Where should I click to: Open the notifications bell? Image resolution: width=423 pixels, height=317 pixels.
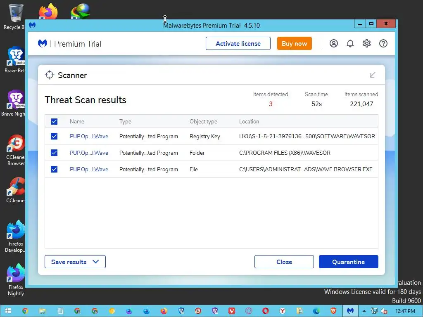tap(350, 43)
